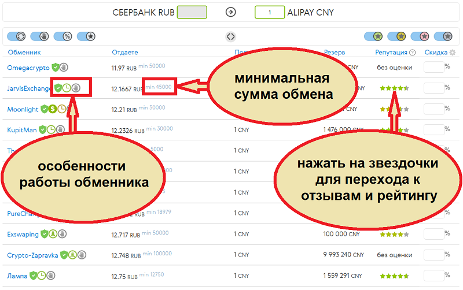Click "без оценки" in Crypto-Zapravka row
463x290 pixels.
(x=395, y=255)
